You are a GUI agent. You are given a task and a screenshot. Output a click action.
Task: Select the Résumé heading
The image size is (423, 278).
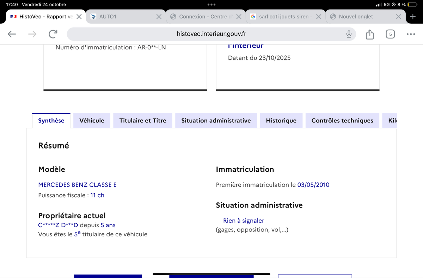click(54, 145)
